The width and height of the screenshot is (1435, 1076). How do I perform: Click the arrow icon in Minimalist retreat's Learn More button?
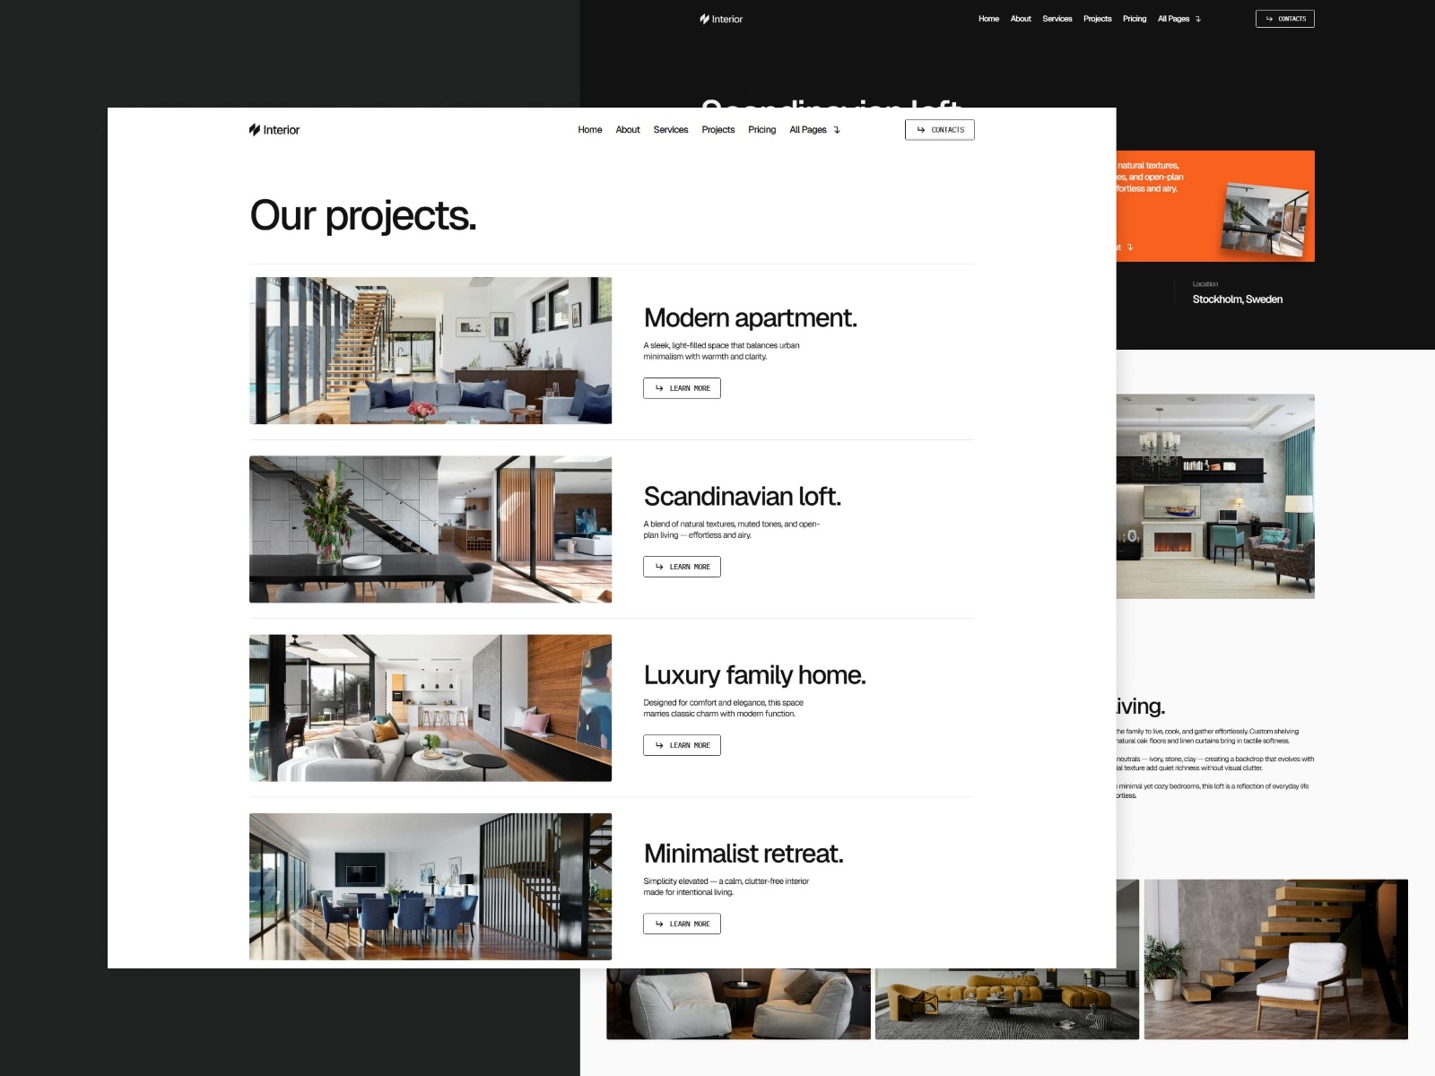(661, 924)
